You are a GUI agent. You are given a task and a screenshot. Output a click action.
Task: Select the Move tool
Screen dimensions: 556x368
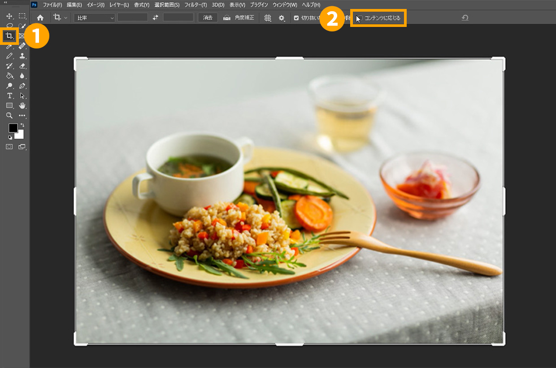[x=9, y=16]
